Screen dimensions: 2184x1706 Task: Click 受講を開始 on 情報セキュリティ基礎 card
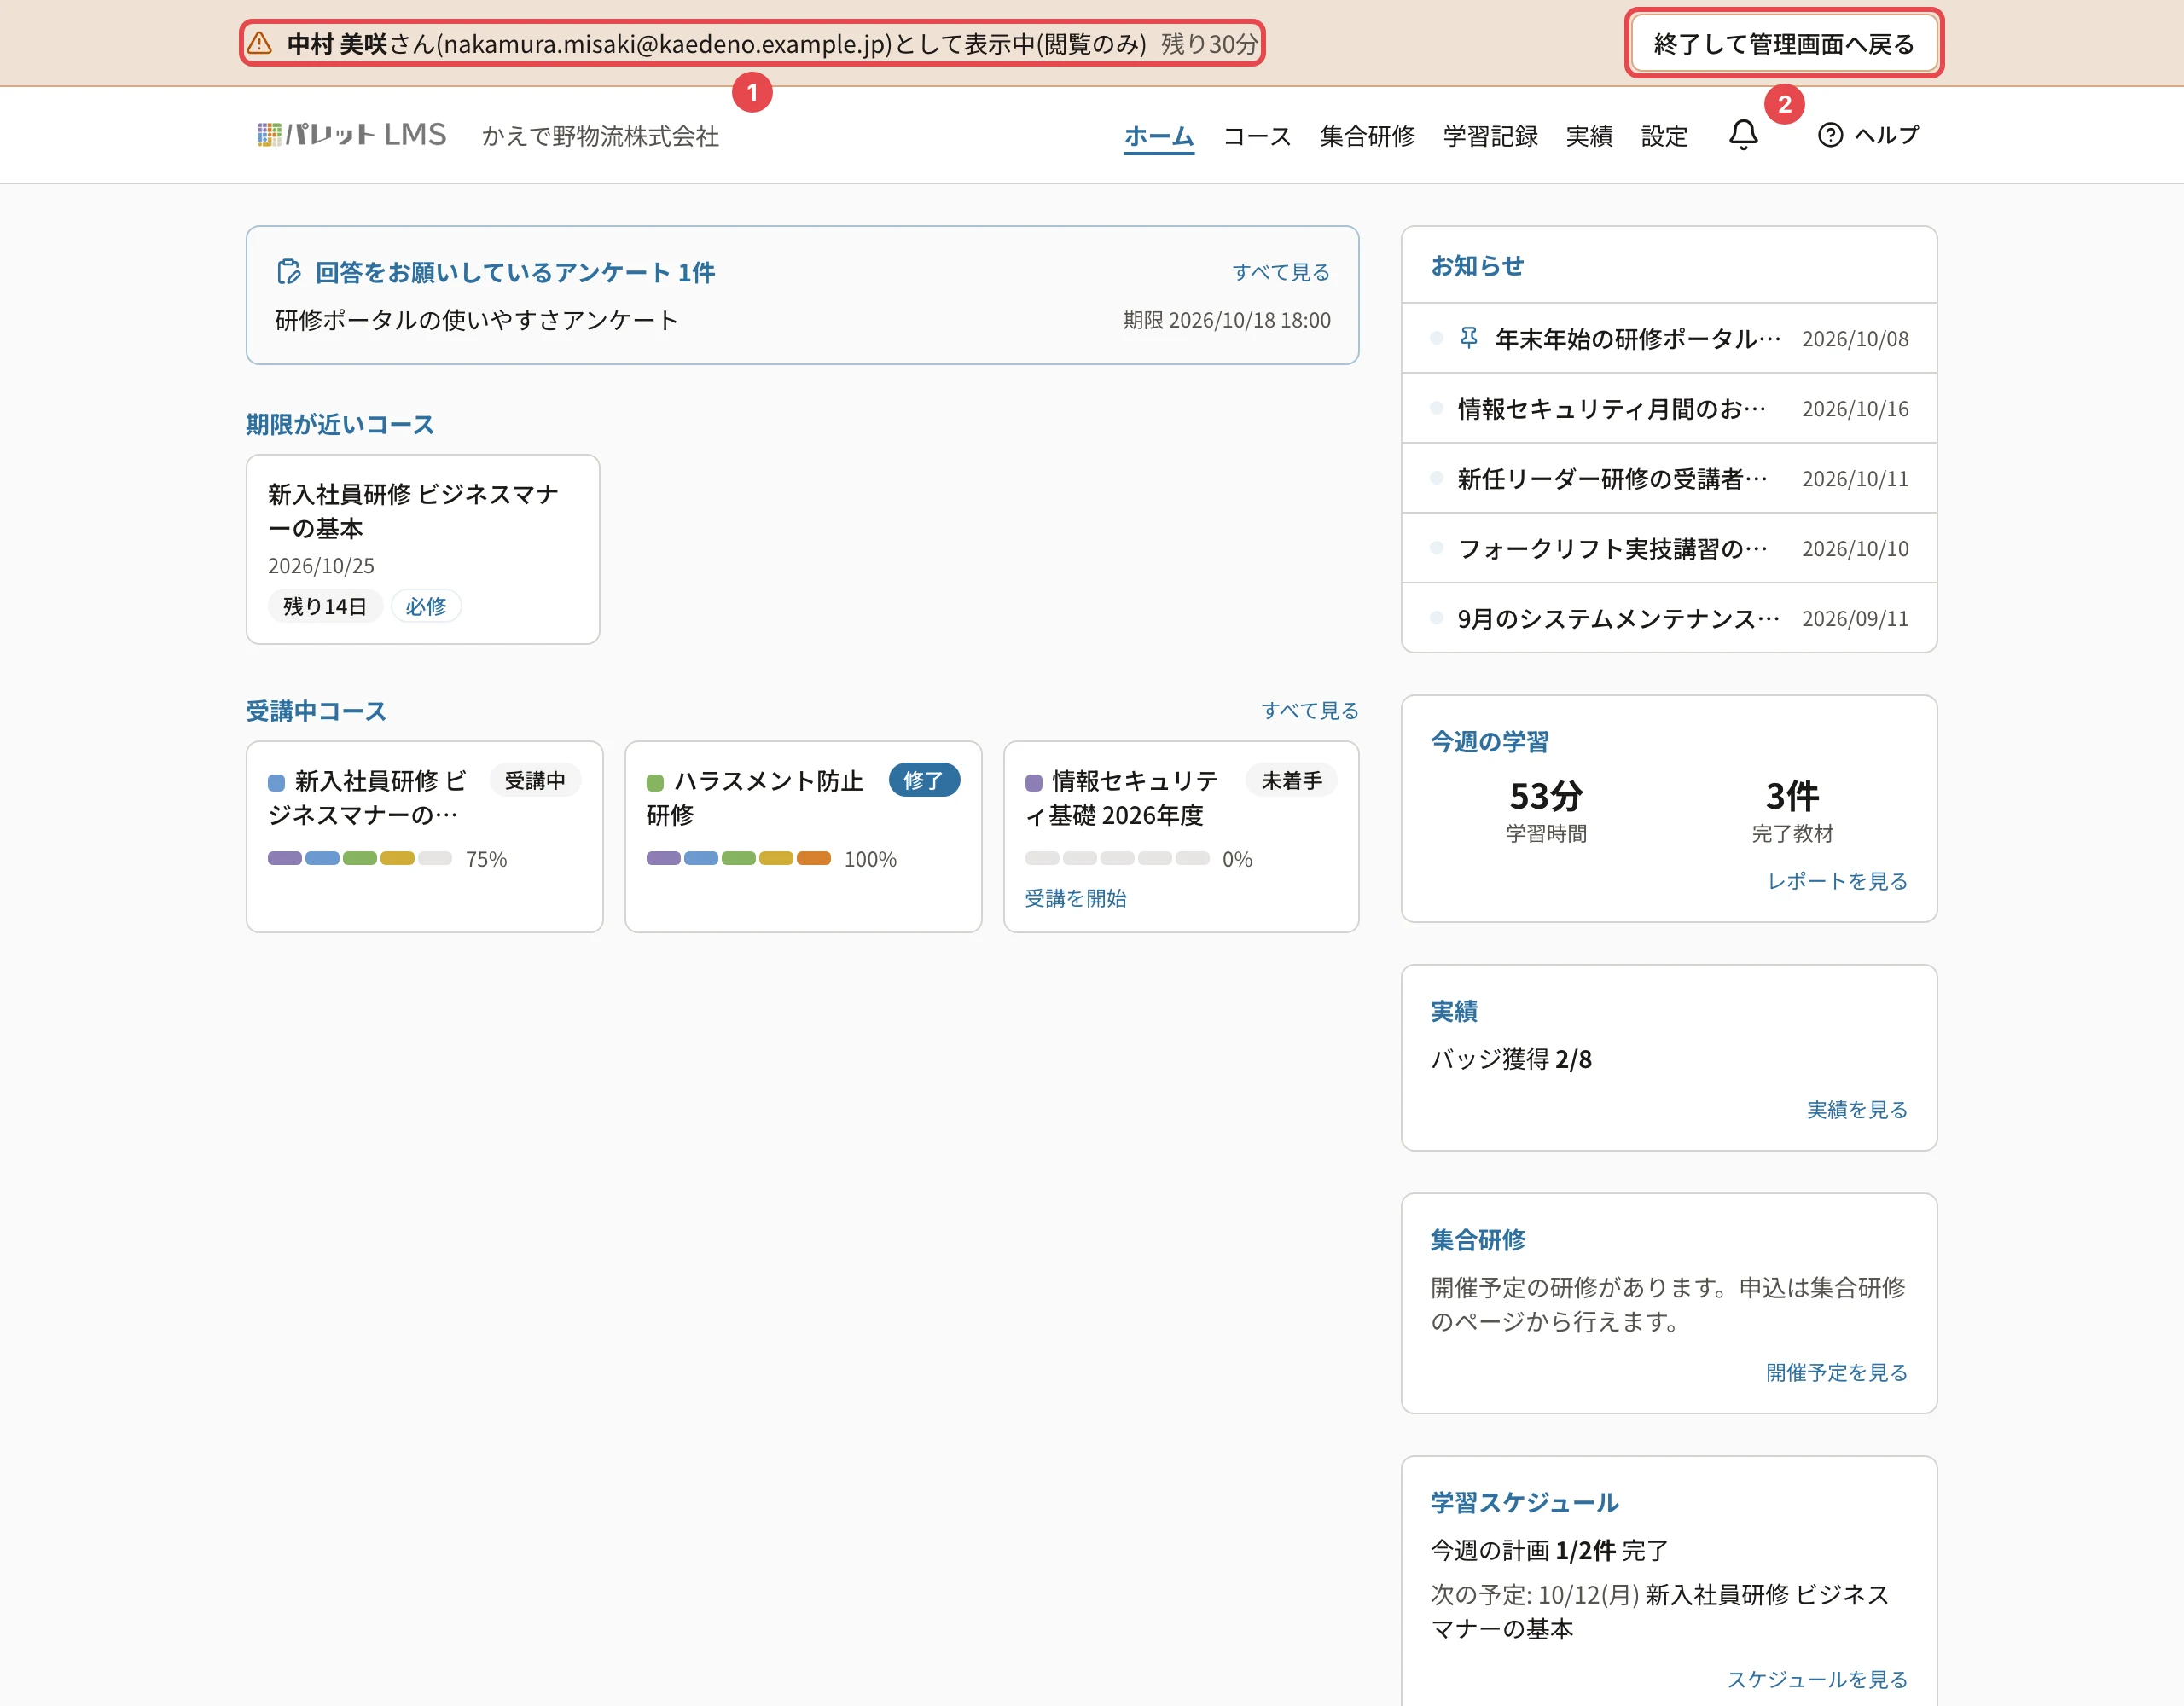pyautogui.click(x=1075, y=898)
